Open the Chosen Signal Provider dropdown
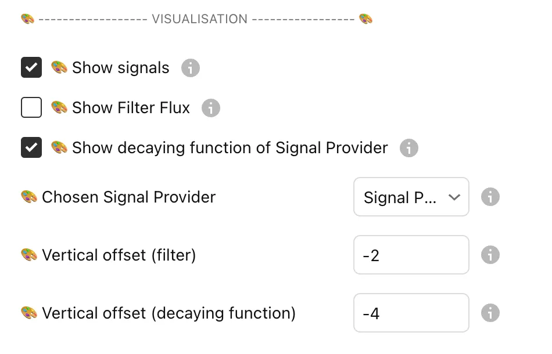This screenshot has width=552, height=354. [x=411, y=197]
